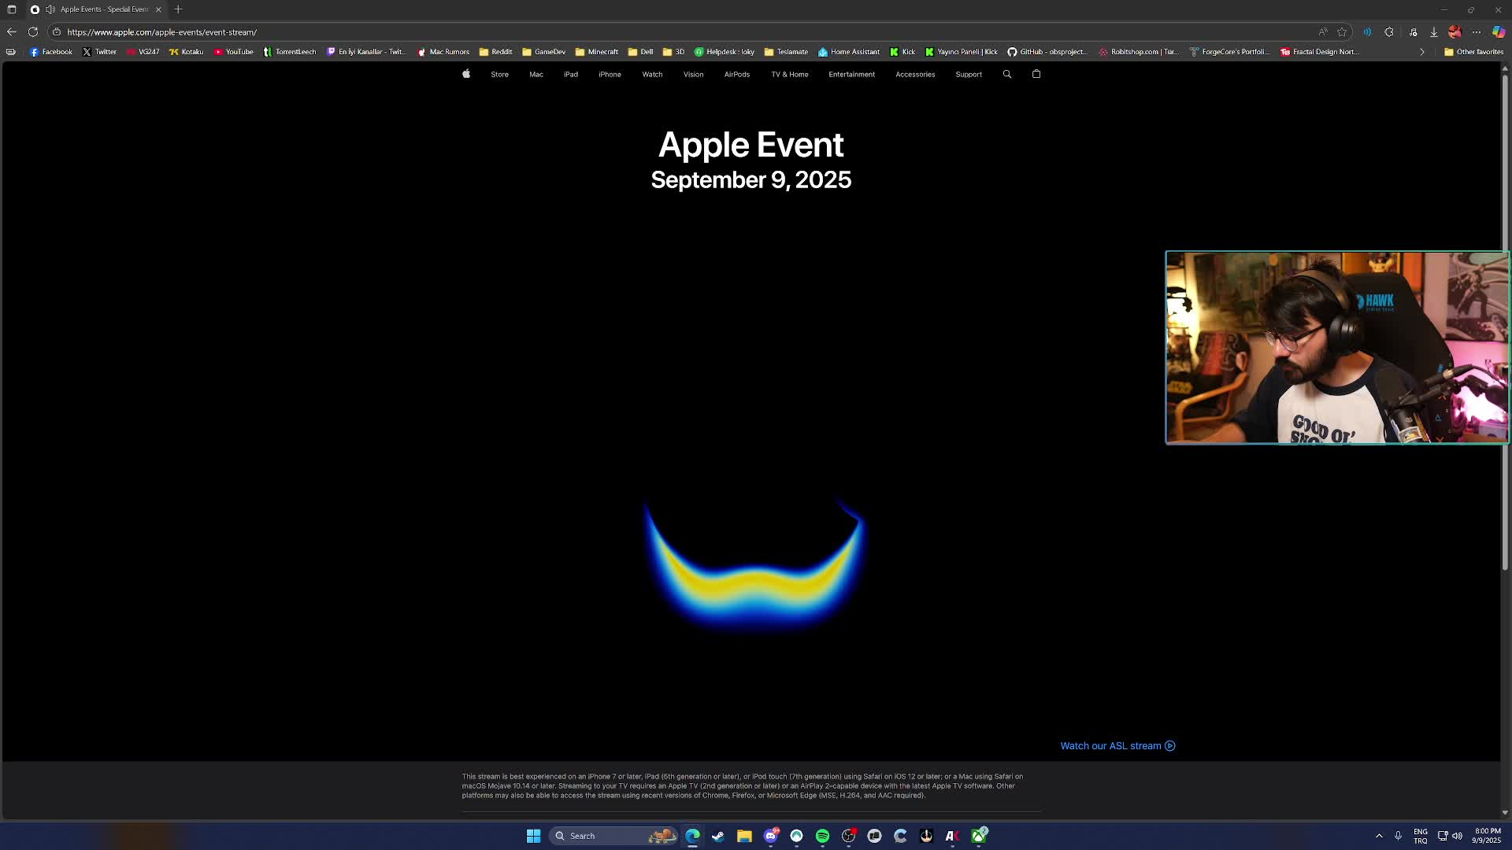Open YouTube bookmark
The width and height of the screenshot is (1512, 850).
click(x=233, y=52)
